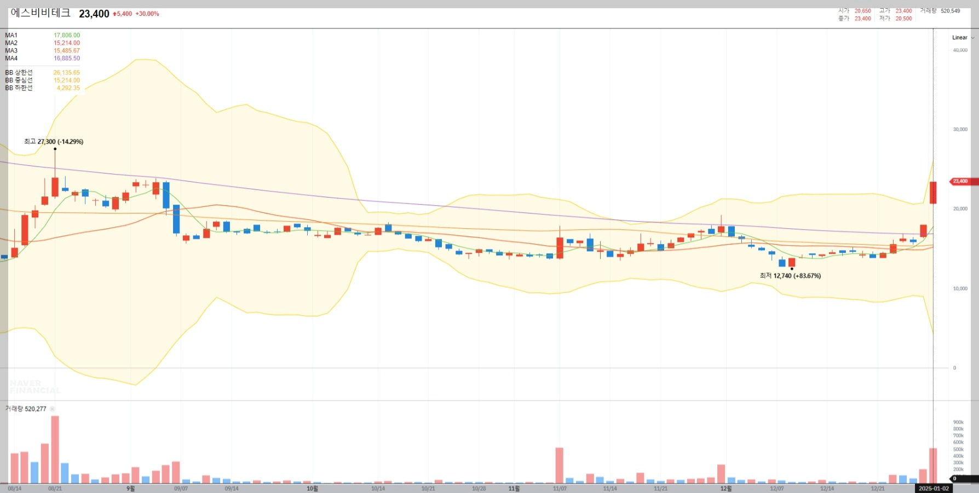
Task: Click the 에스비비테크 stock name
Action: 41,13
